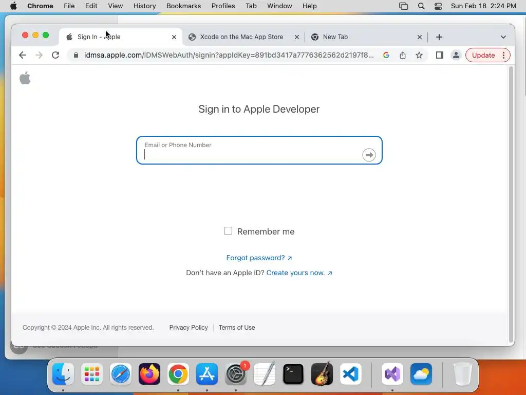Open the History menu
Screen dimensions: 526x395
(144, 6)
